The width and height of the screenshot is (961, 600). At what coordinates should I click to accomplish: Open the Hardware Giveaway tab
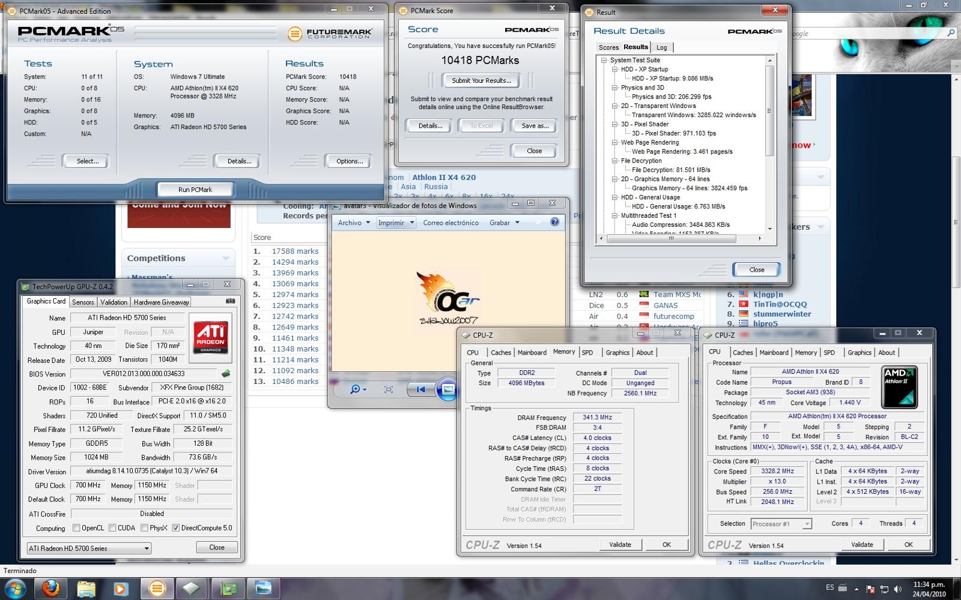[161, 302]
